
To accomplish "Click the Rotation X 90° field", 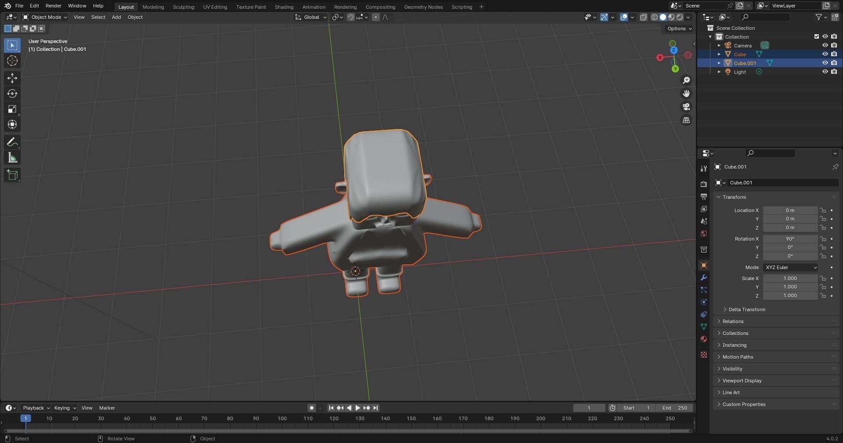I will 790,239.
